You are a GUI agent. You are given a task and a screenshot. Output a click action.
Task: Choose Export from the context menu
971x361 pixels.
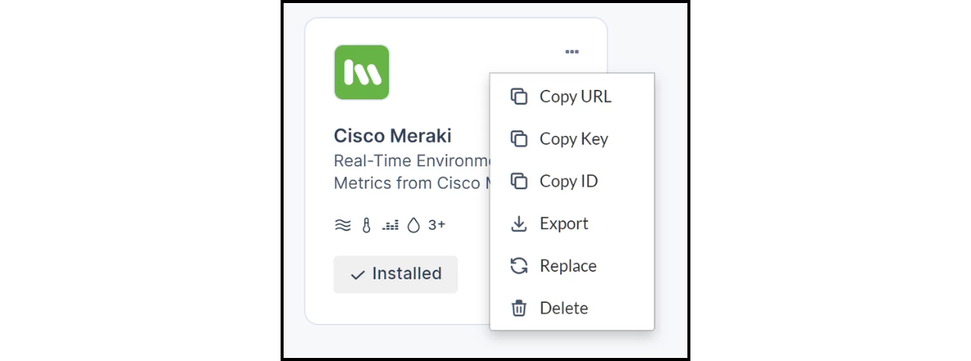coord(572,224)
